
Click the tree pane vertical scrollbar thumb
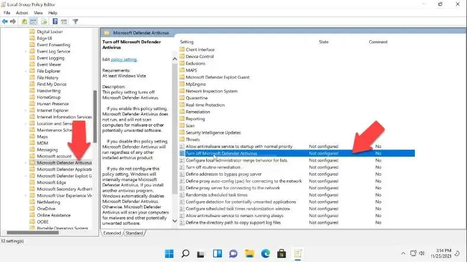(x=95, y=117)
